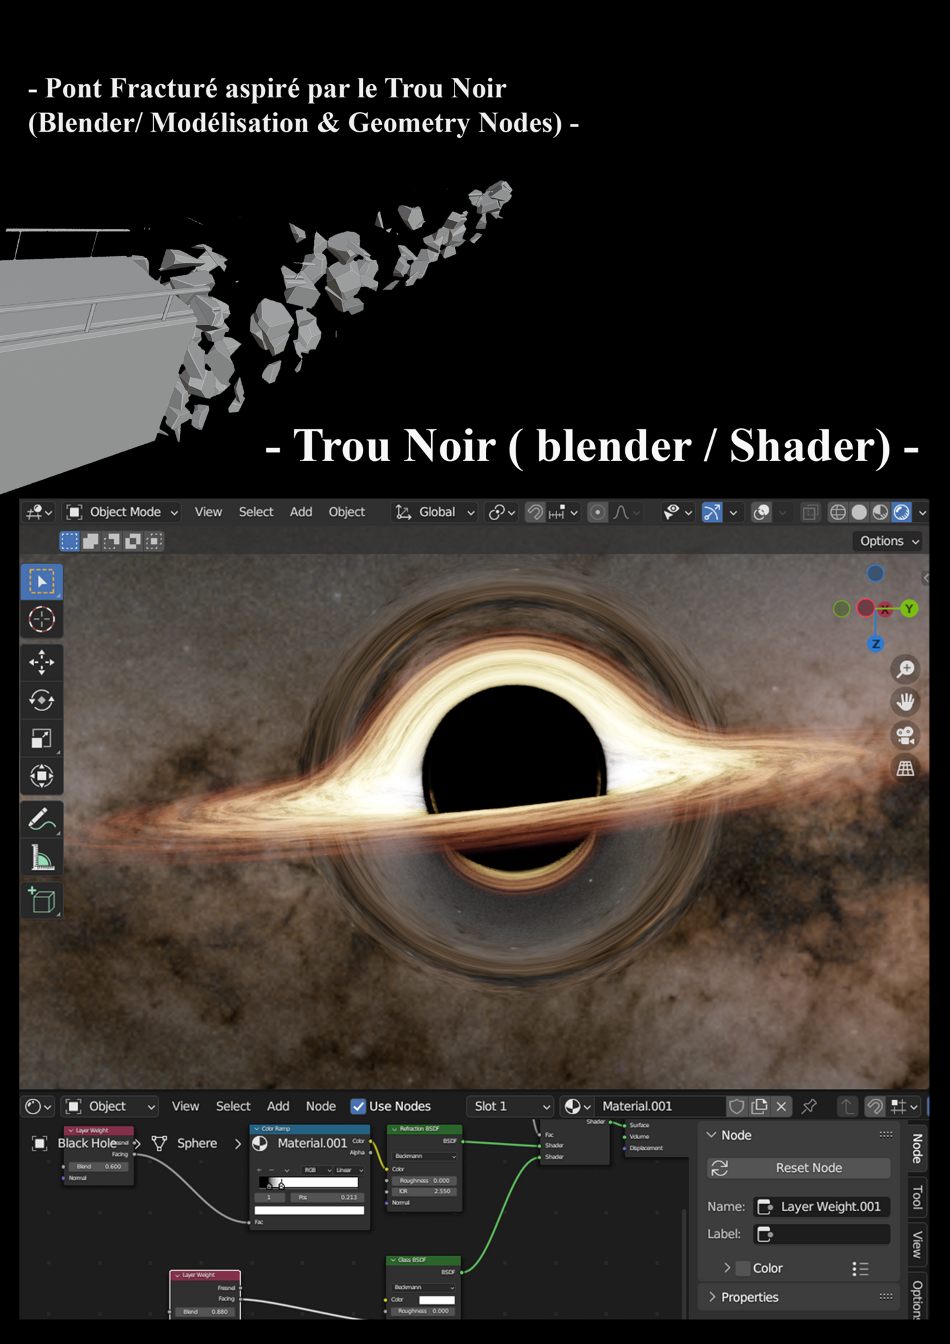Screen dimensions: 950x1344
Task: Switch to rendered shading mode
Action: click(x=901, y=513)
